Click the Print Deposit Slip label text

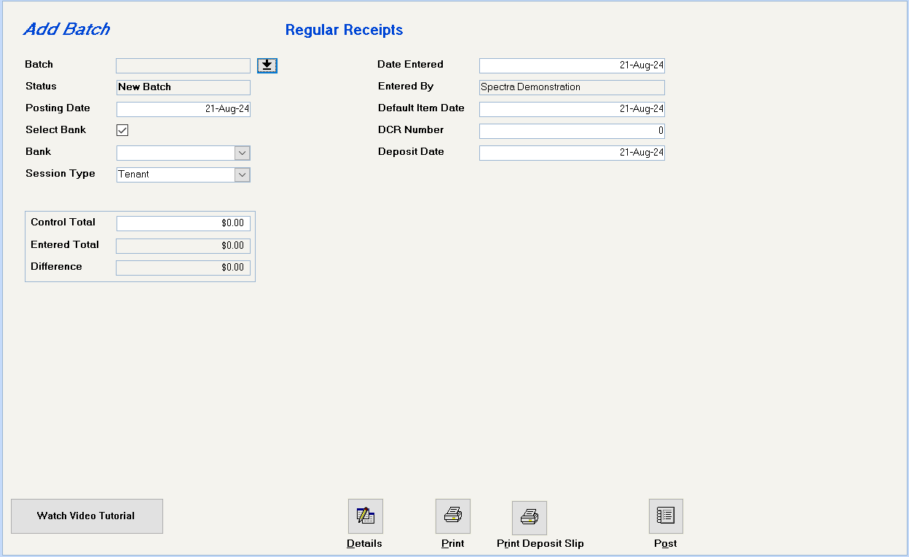tap(540, 544)
